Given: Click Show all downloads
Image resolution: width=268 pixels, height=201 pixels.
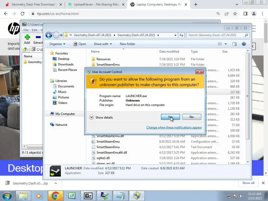Looking at the screenshot, I should point(248,183).
